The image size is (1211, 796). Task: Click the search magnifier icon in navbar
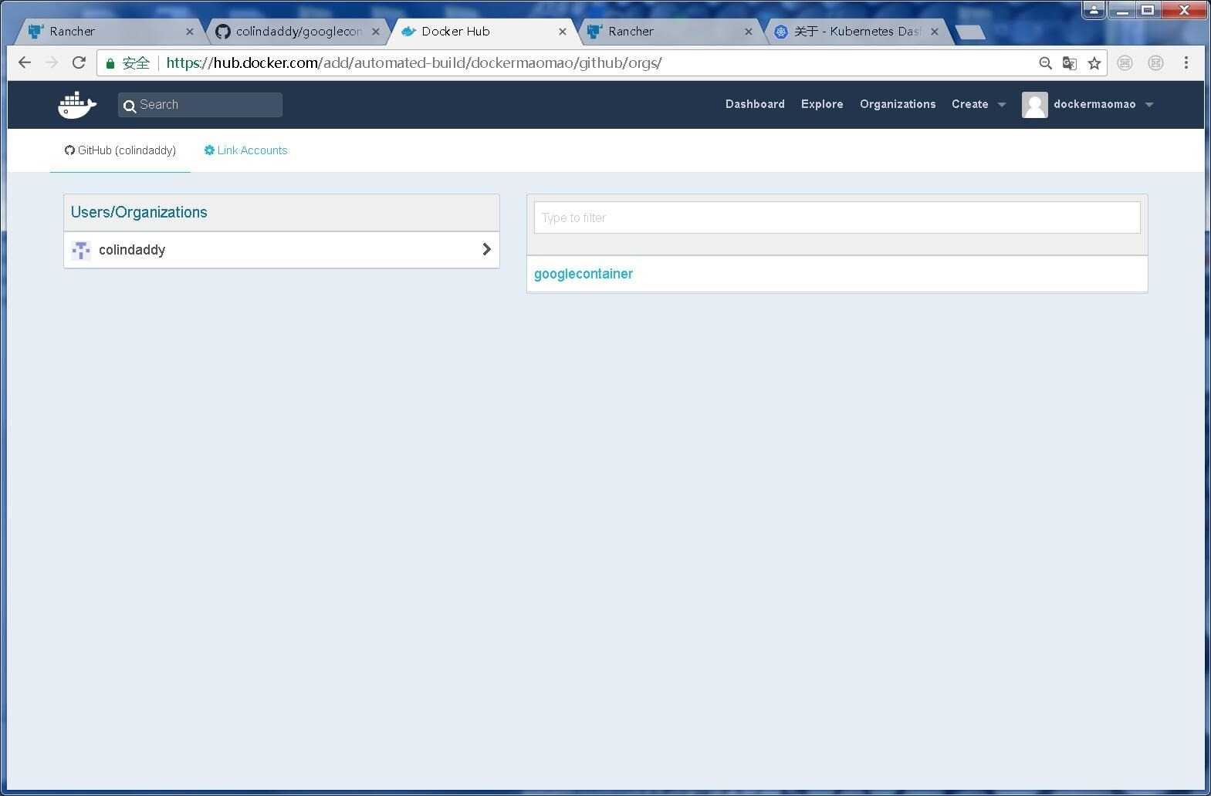pyautogui.click(x=130, y=106)
